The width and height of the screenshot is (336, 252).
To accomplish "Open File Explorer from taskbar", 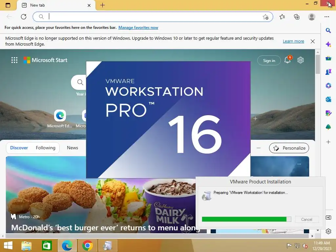I will click(26, 245).
